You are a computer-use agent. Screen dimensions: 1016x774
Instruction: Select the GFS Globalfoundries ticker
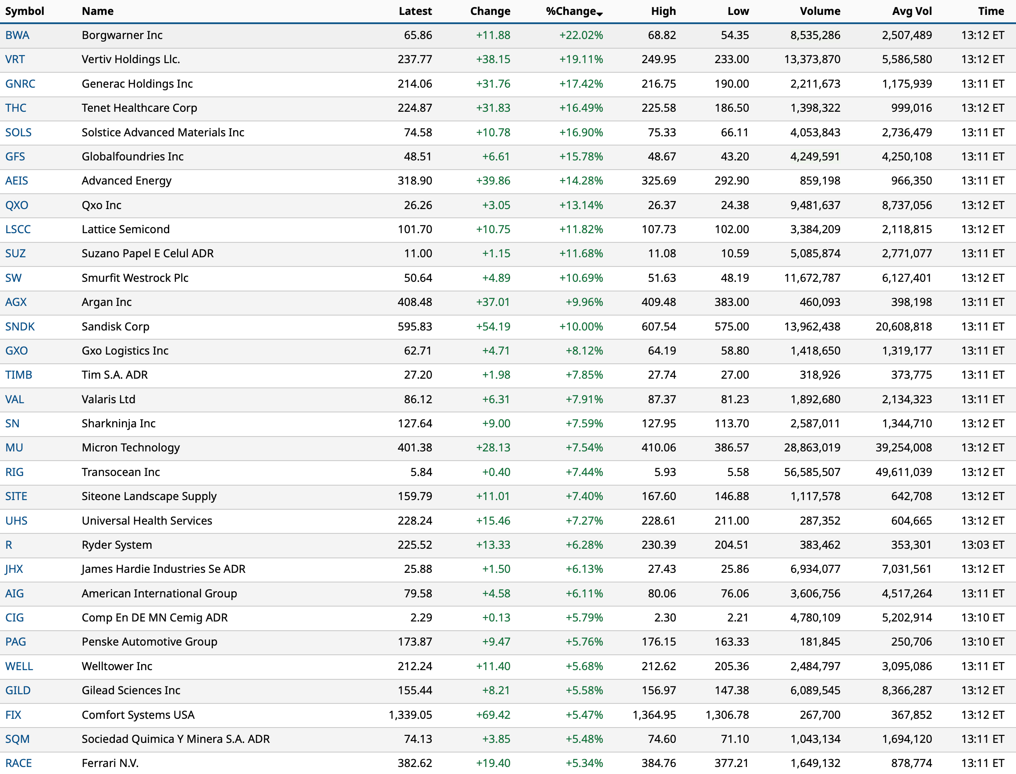15,156
